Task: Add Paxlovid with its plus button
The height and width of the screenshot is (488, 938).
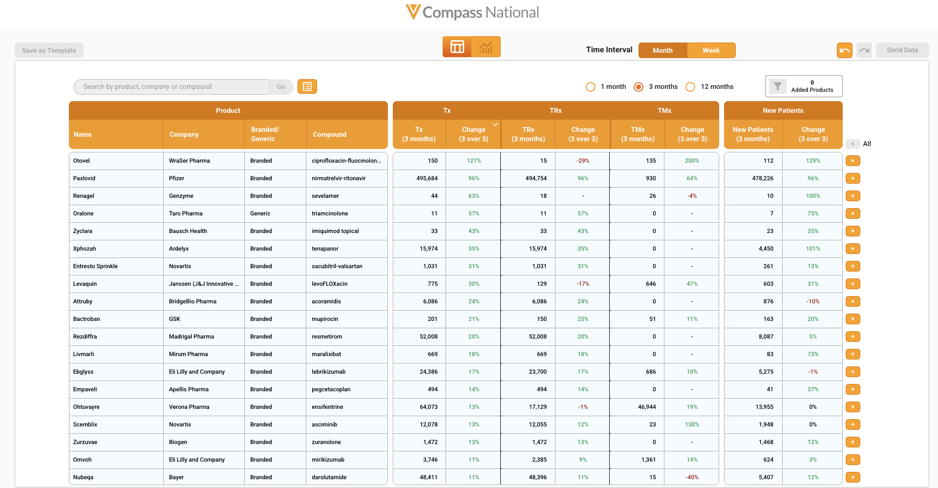Action: pyautogui.click(x=853, y=178)
